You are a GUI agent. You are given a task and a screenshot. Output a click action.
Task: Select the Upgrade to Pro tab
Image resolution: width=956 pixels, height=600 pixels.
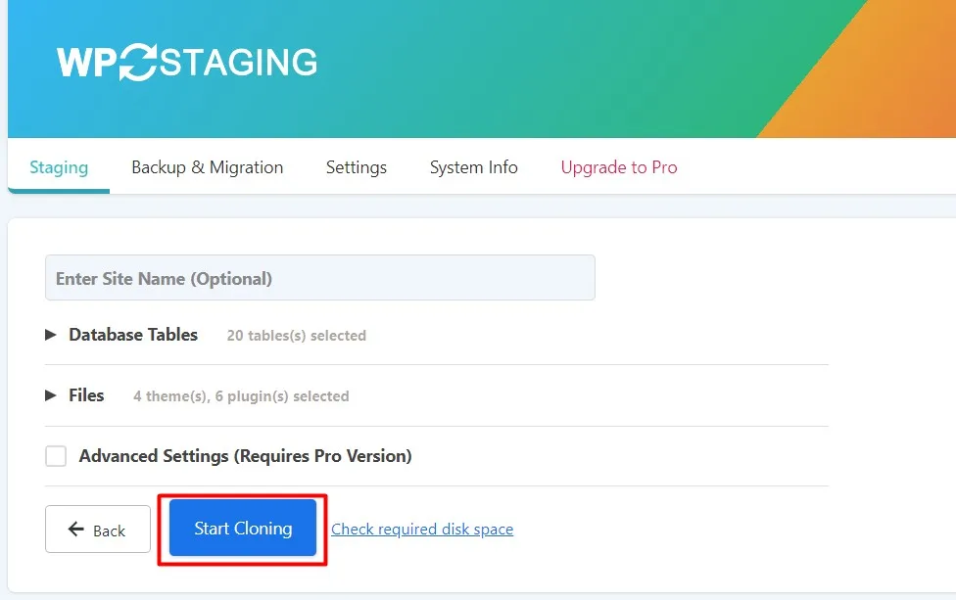tap(619, 167)
